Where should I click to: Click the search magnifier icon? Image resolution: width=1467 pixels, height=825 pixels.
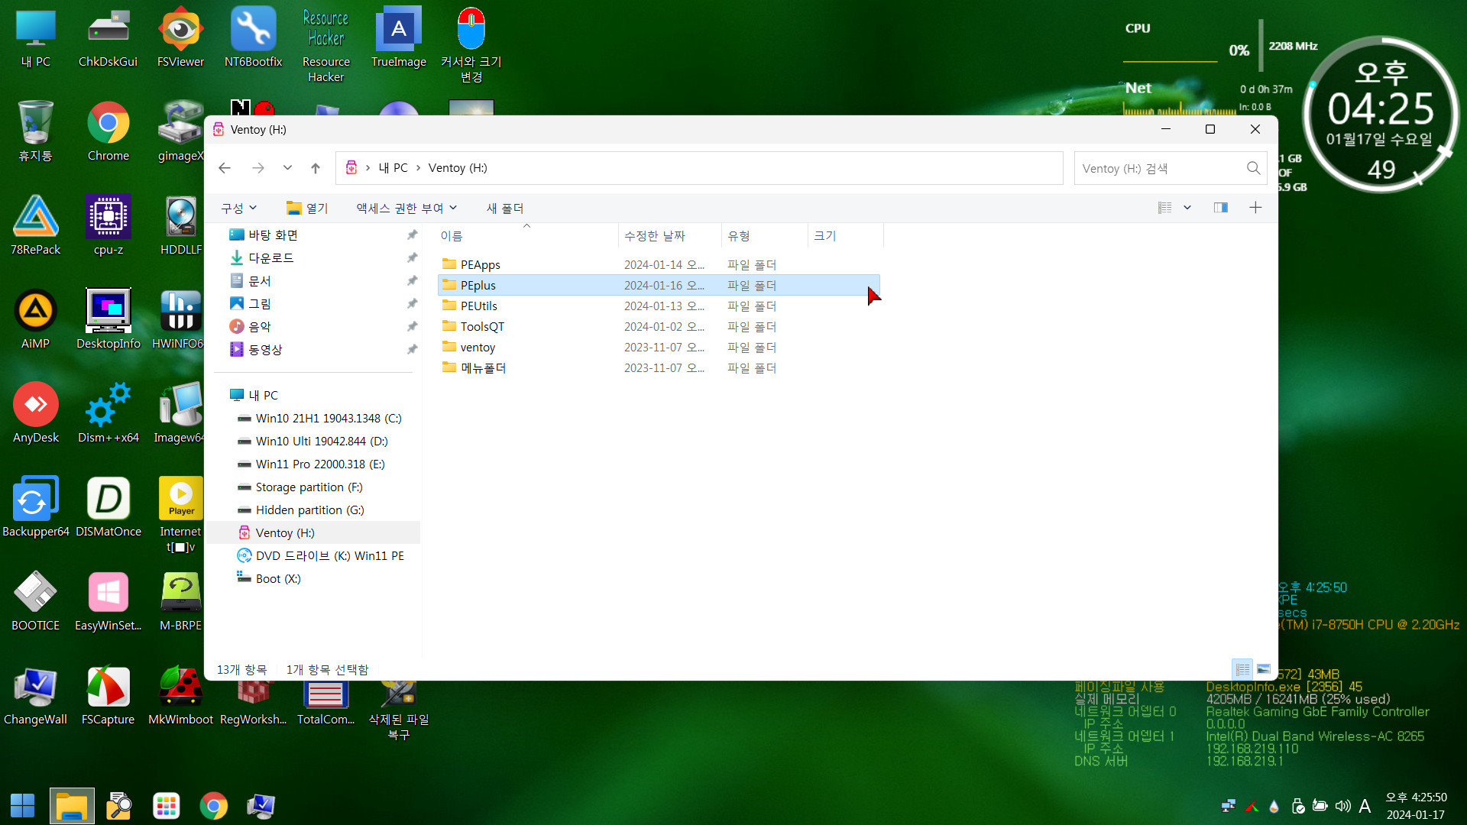(x=1253, y=168)
